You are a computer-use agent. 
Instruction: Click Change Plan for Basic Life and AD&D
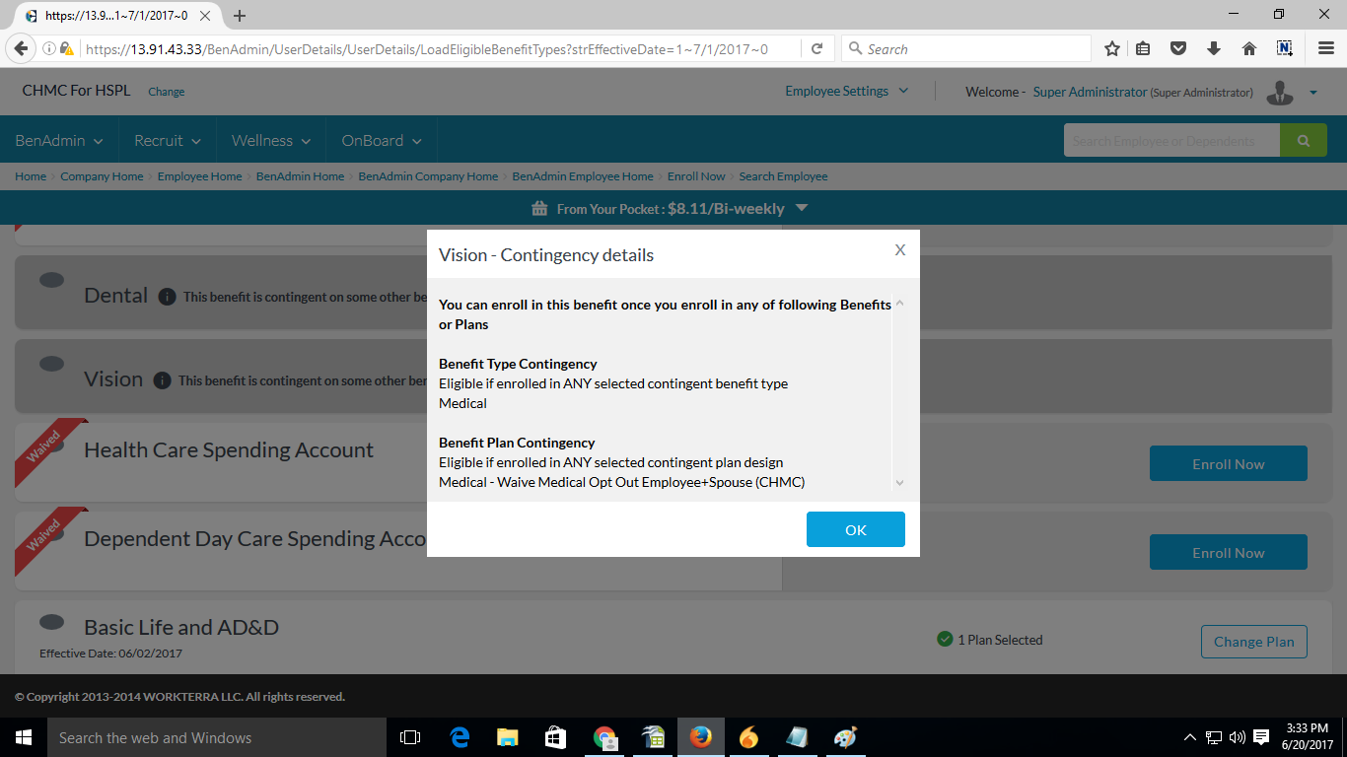point(1253,641)
